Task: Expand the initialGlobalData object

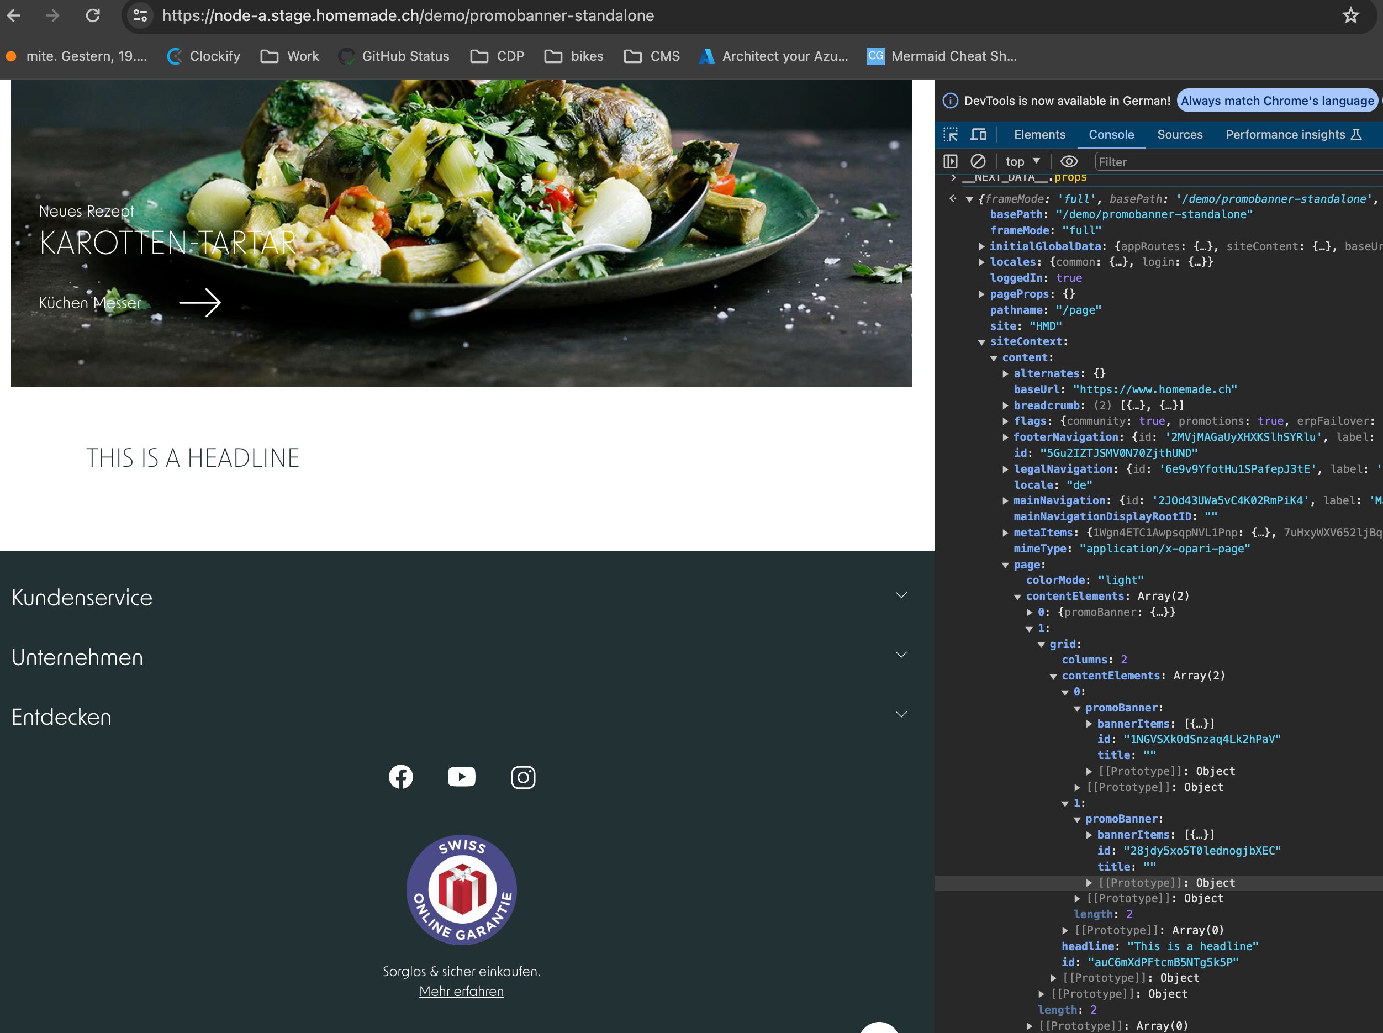Action: (981, 246)
